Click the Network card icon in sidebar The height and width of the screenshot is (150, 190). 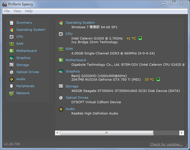click(x=12, y=93)
